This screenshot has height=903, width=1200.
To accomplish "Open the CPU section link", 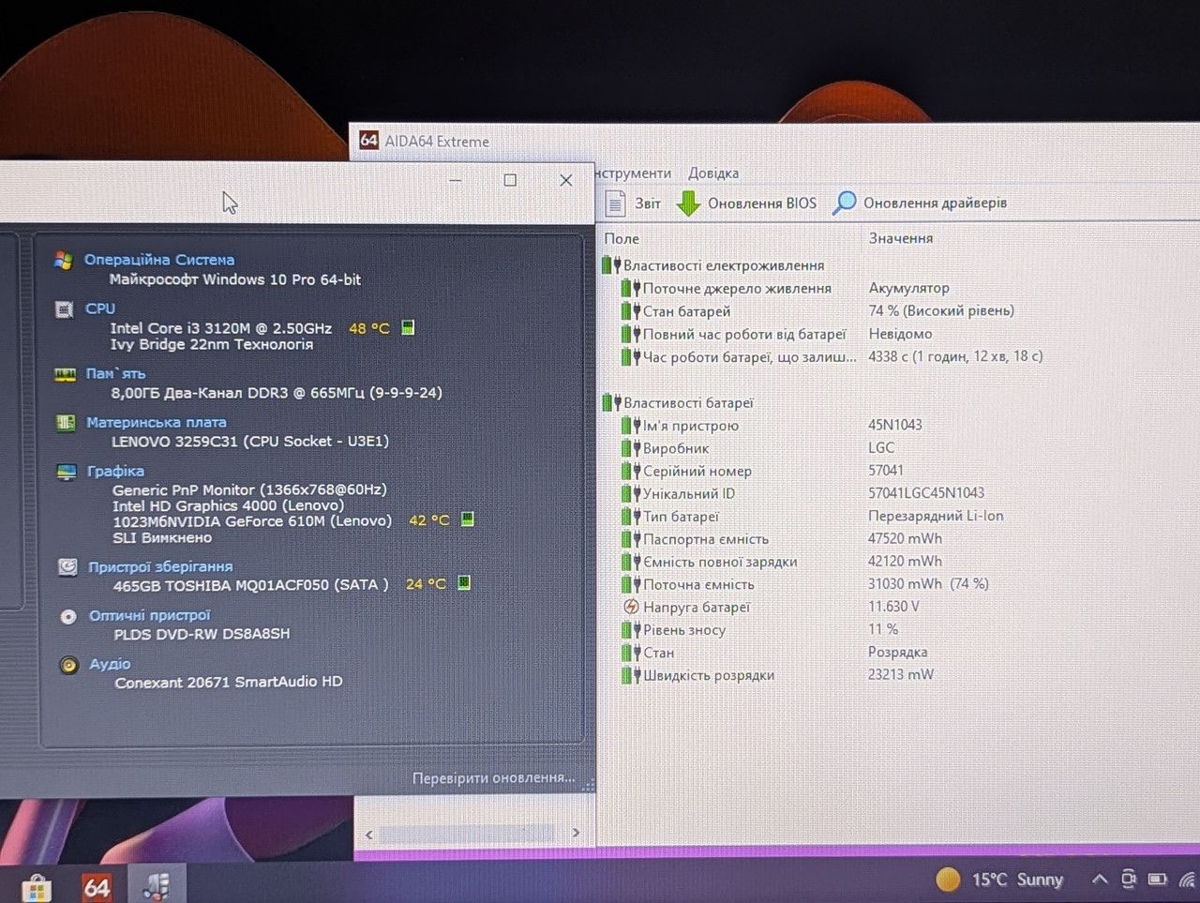I will click(x=100, y=309).
